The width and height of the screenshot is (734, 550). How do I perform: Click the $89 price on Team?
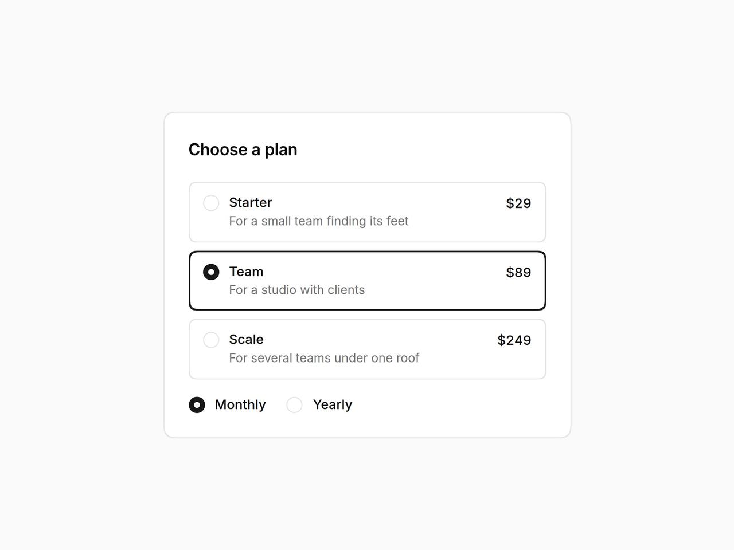click(x=518, y=272)
